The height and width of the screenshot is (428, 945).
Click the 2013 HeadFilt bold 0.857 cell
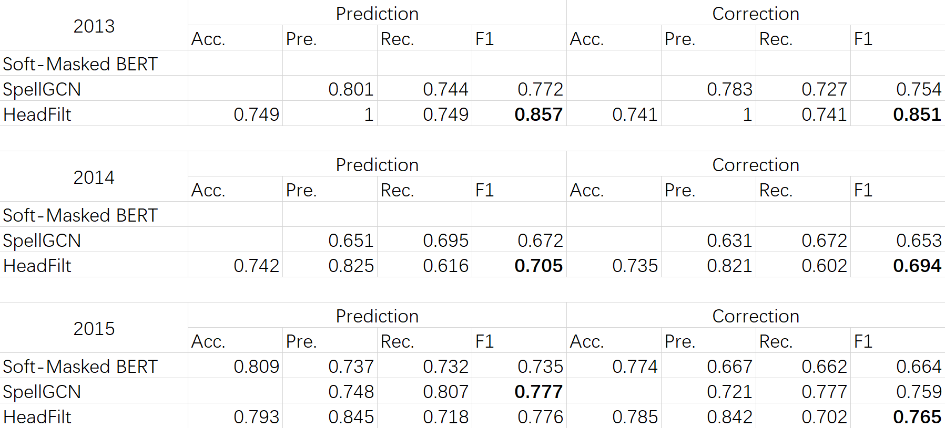coord(519,114)
